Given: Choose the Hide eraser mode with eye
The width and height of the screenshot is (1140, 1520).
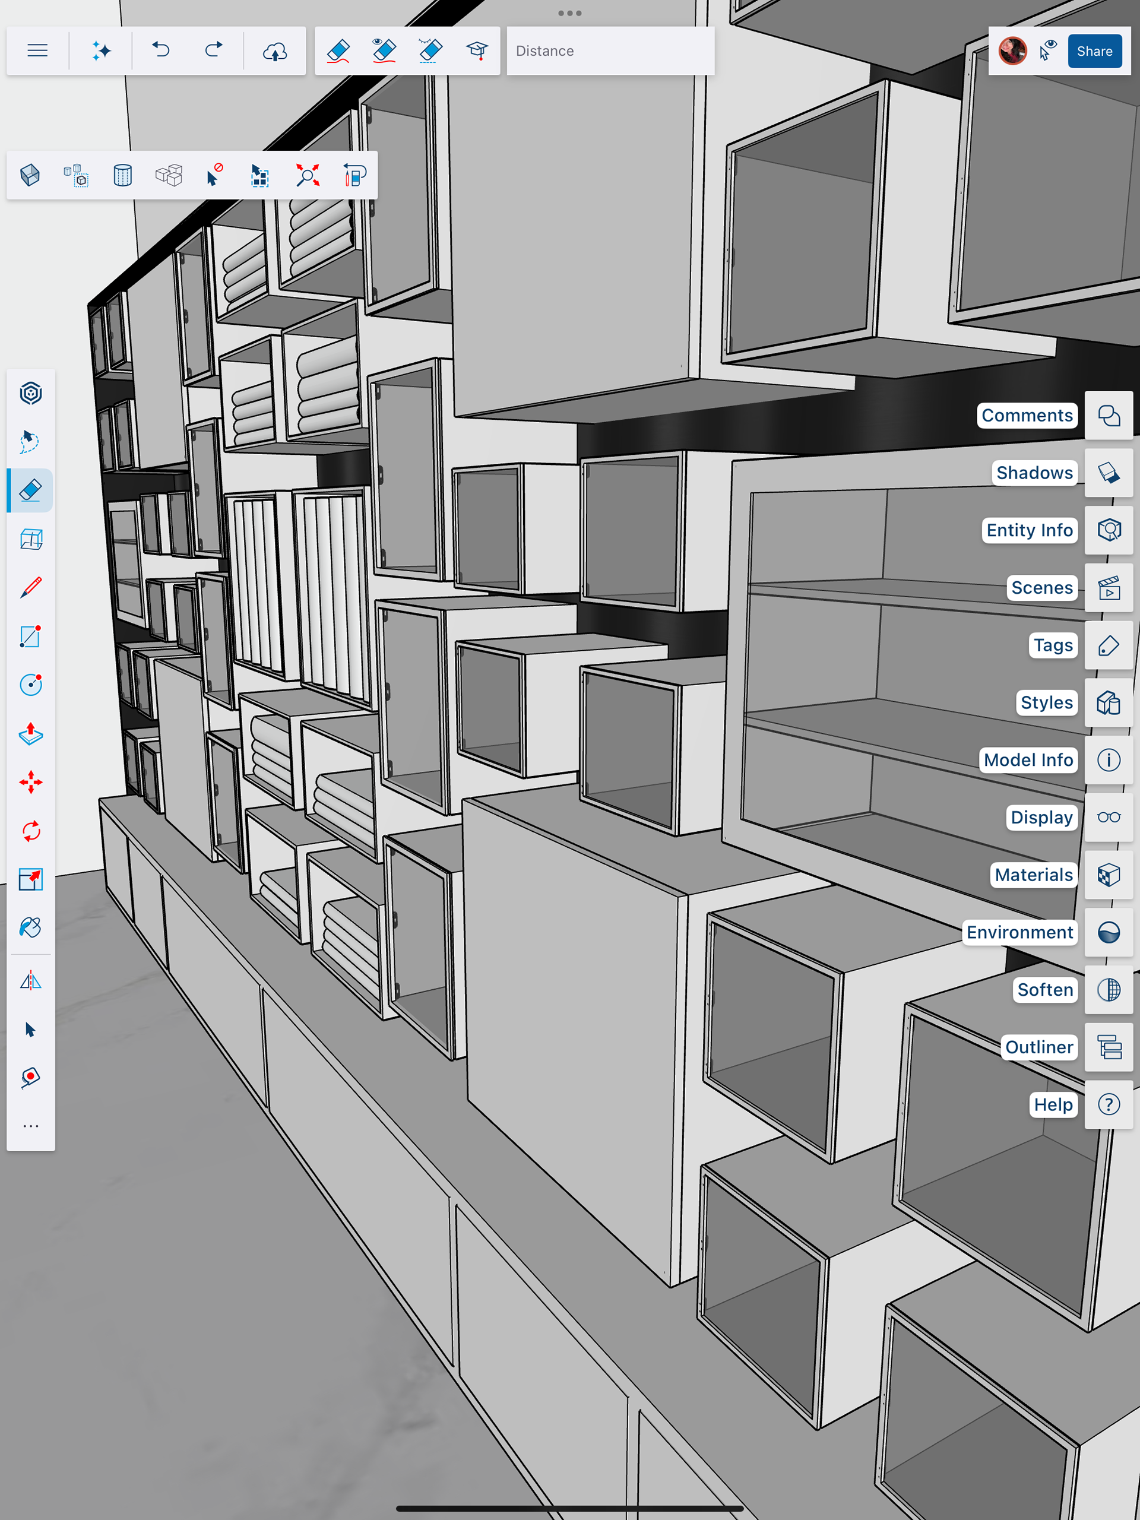Looking at the screenshot, I should click(384, 51).
